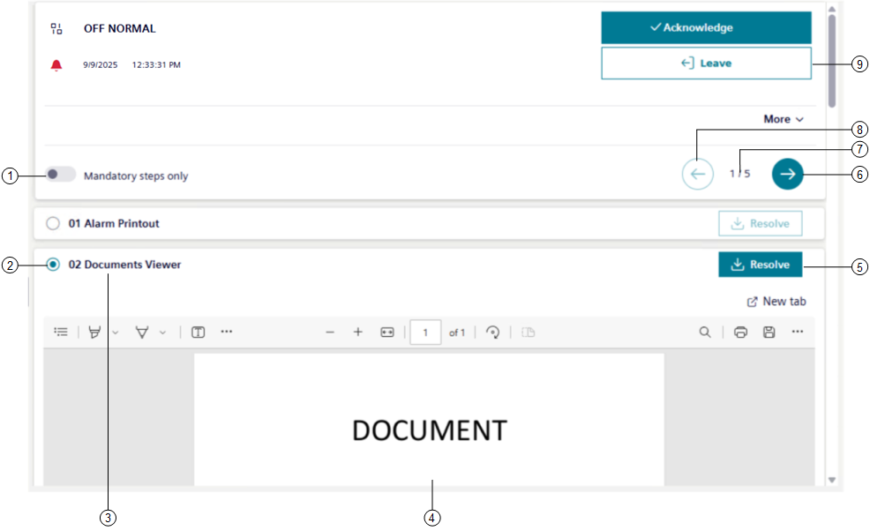Select the 01 Alarm Printout radio button

(53, 224)
